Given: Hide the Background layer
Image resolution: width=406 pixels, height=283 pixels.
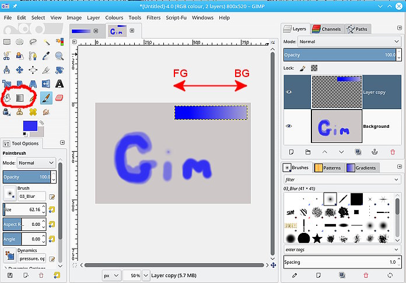Looking at the screenshot, I should pyautogui.click(x=289, y=126).
